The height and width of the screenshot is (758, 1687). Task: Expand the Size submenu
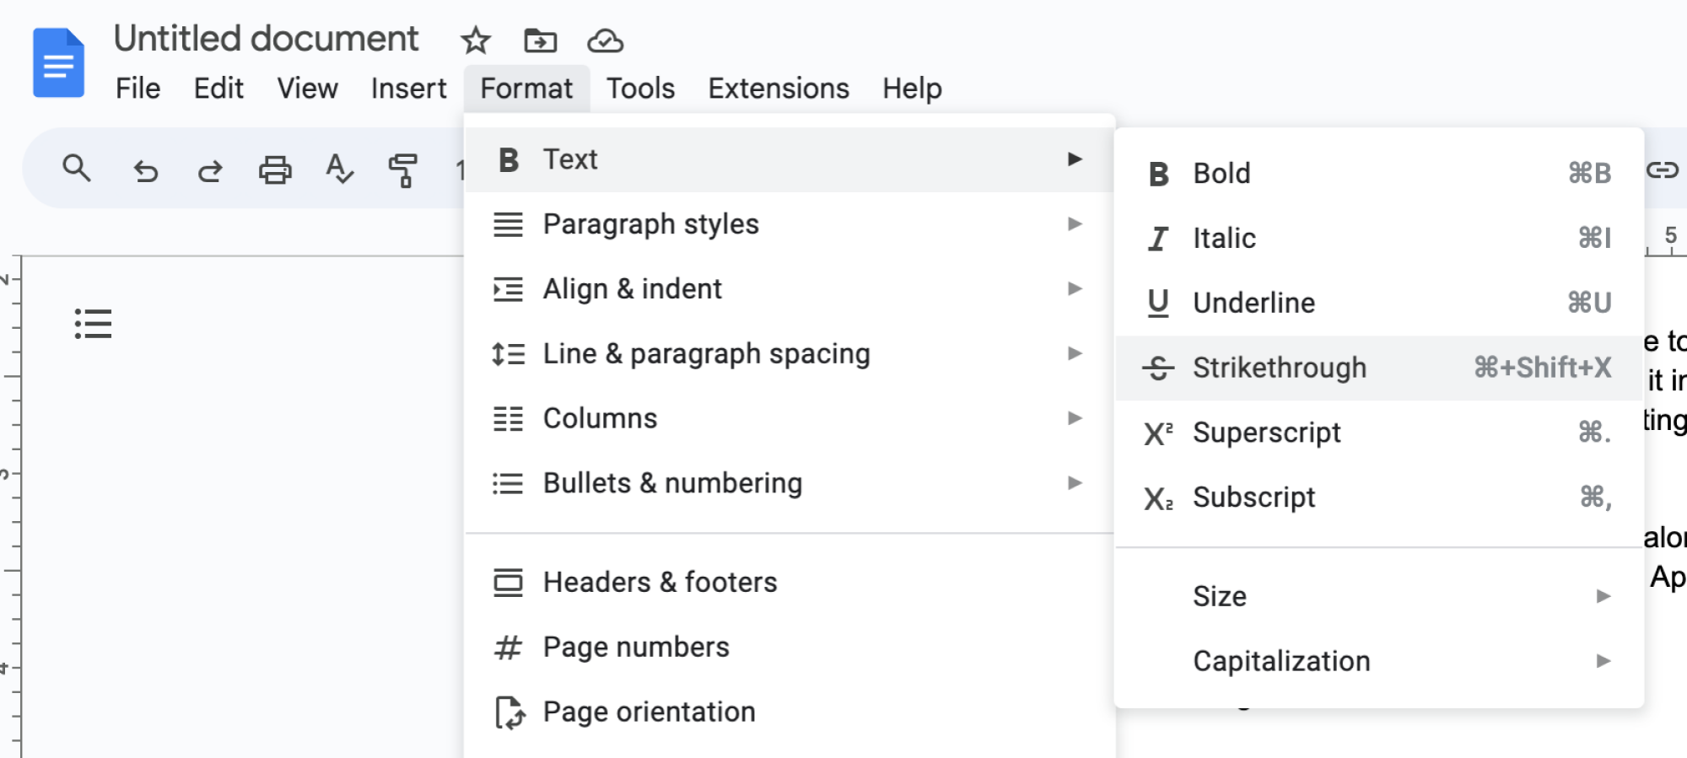pyautogui.click(x=1379, y=596)
